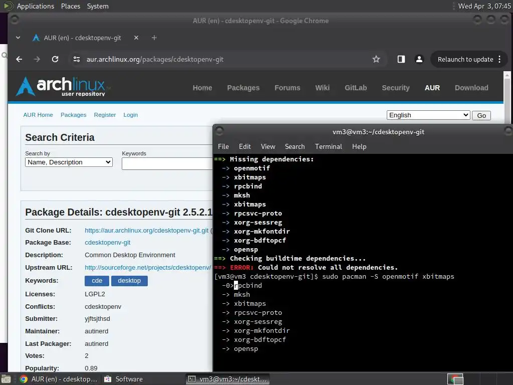513x385 pixels.
Task: Open GitLab in Arch navigation
Action: (356, 88)
